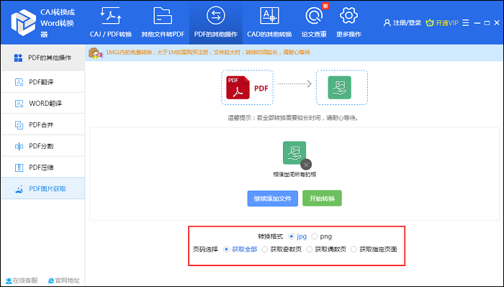Click the red PDF source file icon
The width and height of the screenshot is (504, 287).
(238, 87)
